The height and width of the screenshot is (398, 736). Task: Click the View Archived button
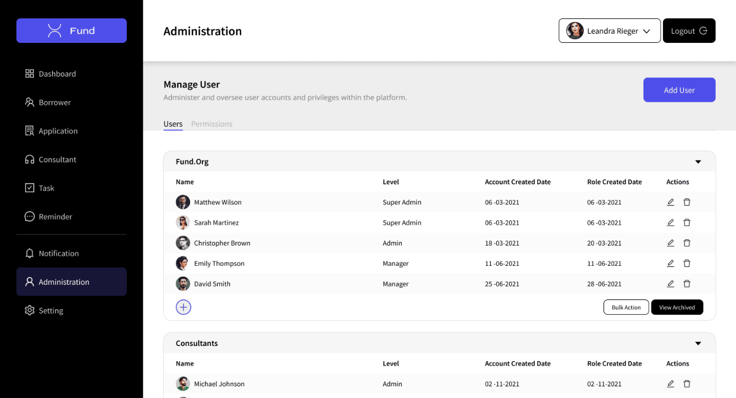pos(677,307)
